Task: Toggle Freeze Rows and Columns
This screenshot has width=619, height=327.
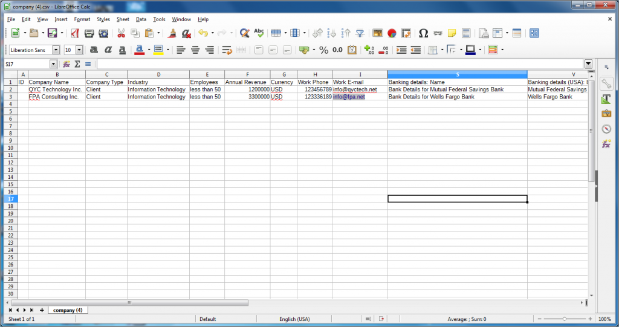Action: click(x=498, y=33)
